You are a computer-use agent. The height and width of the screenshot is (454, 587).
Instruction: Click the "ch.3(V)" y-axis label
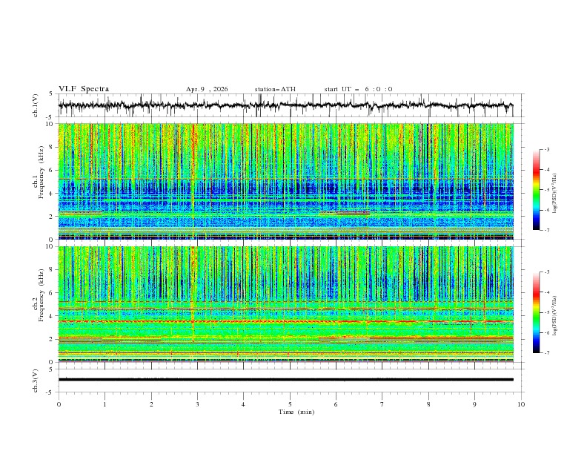[x=36, y=381]
